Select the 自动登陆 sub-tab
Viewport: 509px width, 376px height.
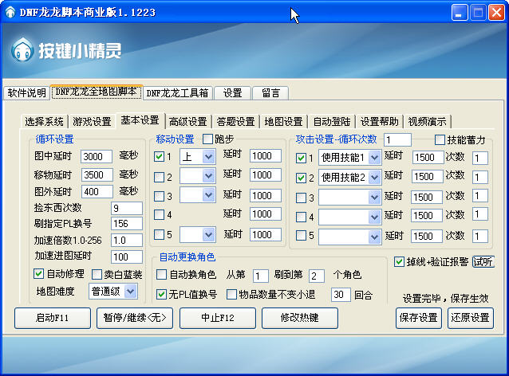point(331,122)
